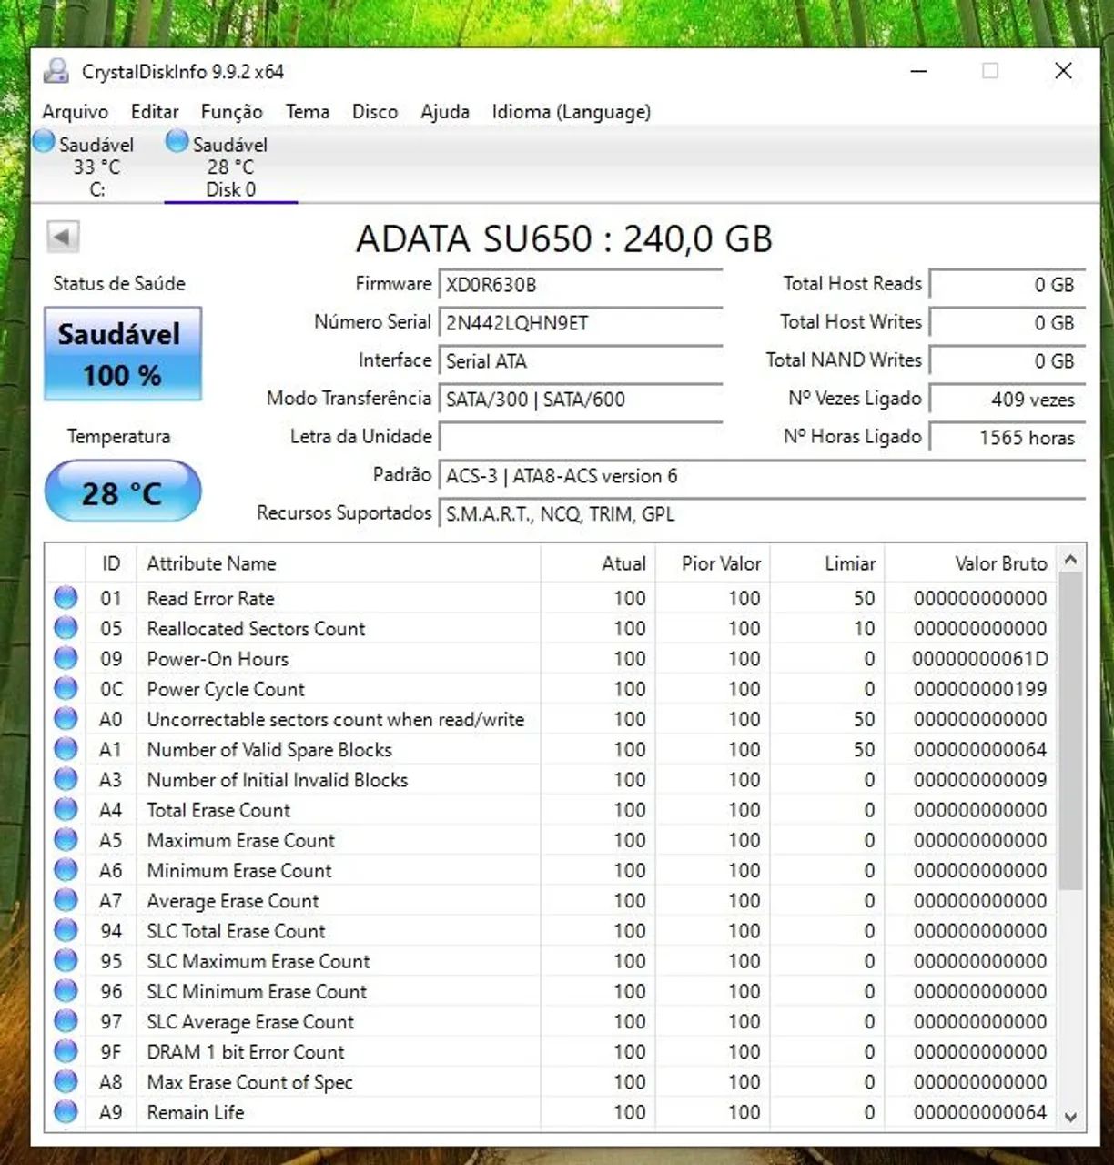Click the CrystalDiskInfo title bar app icon
The image size is (1114, 1165).
coord(57,71)
